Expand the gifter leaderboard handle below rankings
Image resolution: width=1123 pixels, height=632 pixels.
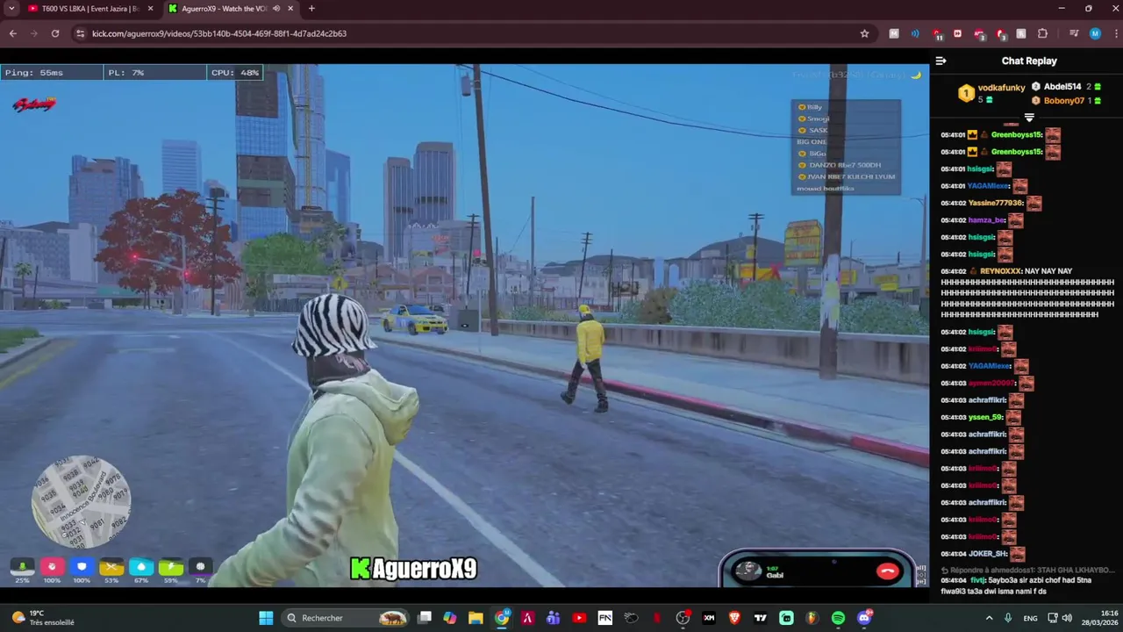tap(1029, 117)
